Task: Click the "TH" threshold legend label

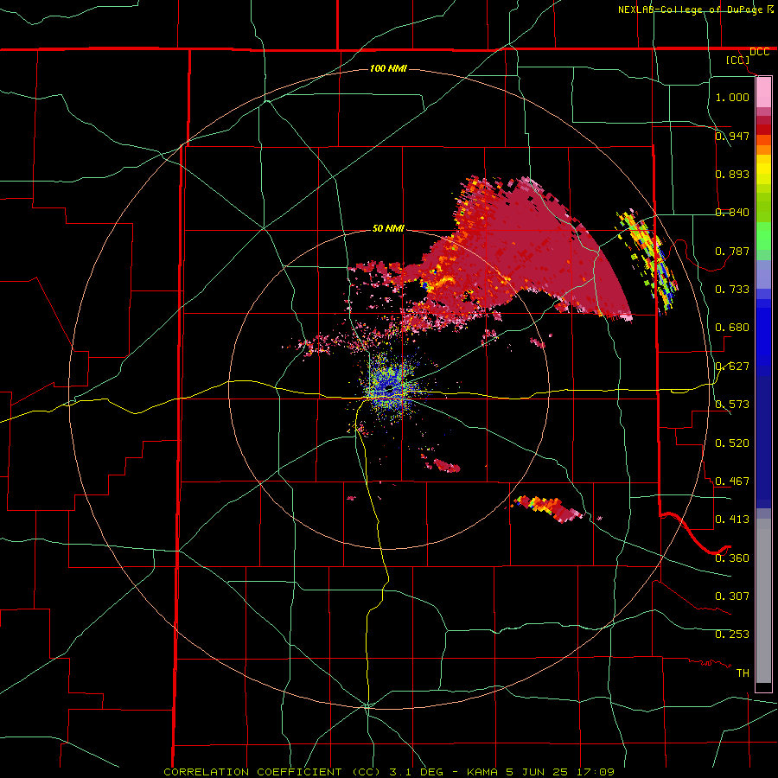Action: coord(743,673)
